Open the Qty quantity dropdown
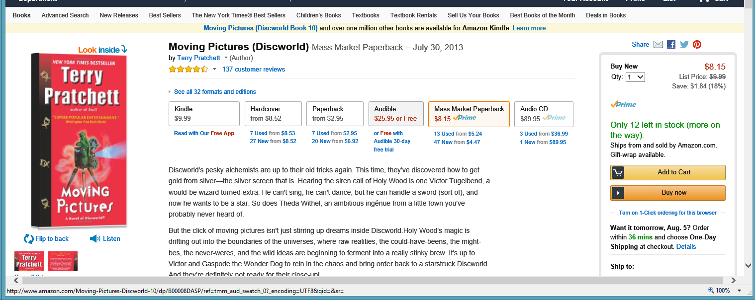This screenshot has width=755, height=300. click(x=635, y=77)
